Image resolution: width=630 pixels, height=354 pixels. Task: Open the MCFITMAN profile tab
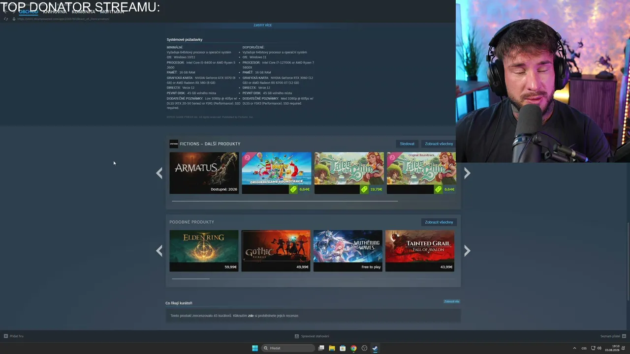[x=112, y=12]
